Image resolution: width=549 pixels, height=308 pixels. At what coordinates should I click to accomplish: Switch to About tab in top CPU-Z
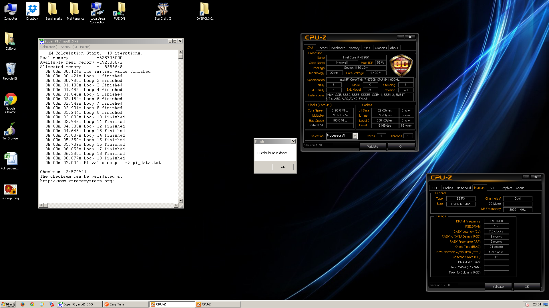[394, 48]
